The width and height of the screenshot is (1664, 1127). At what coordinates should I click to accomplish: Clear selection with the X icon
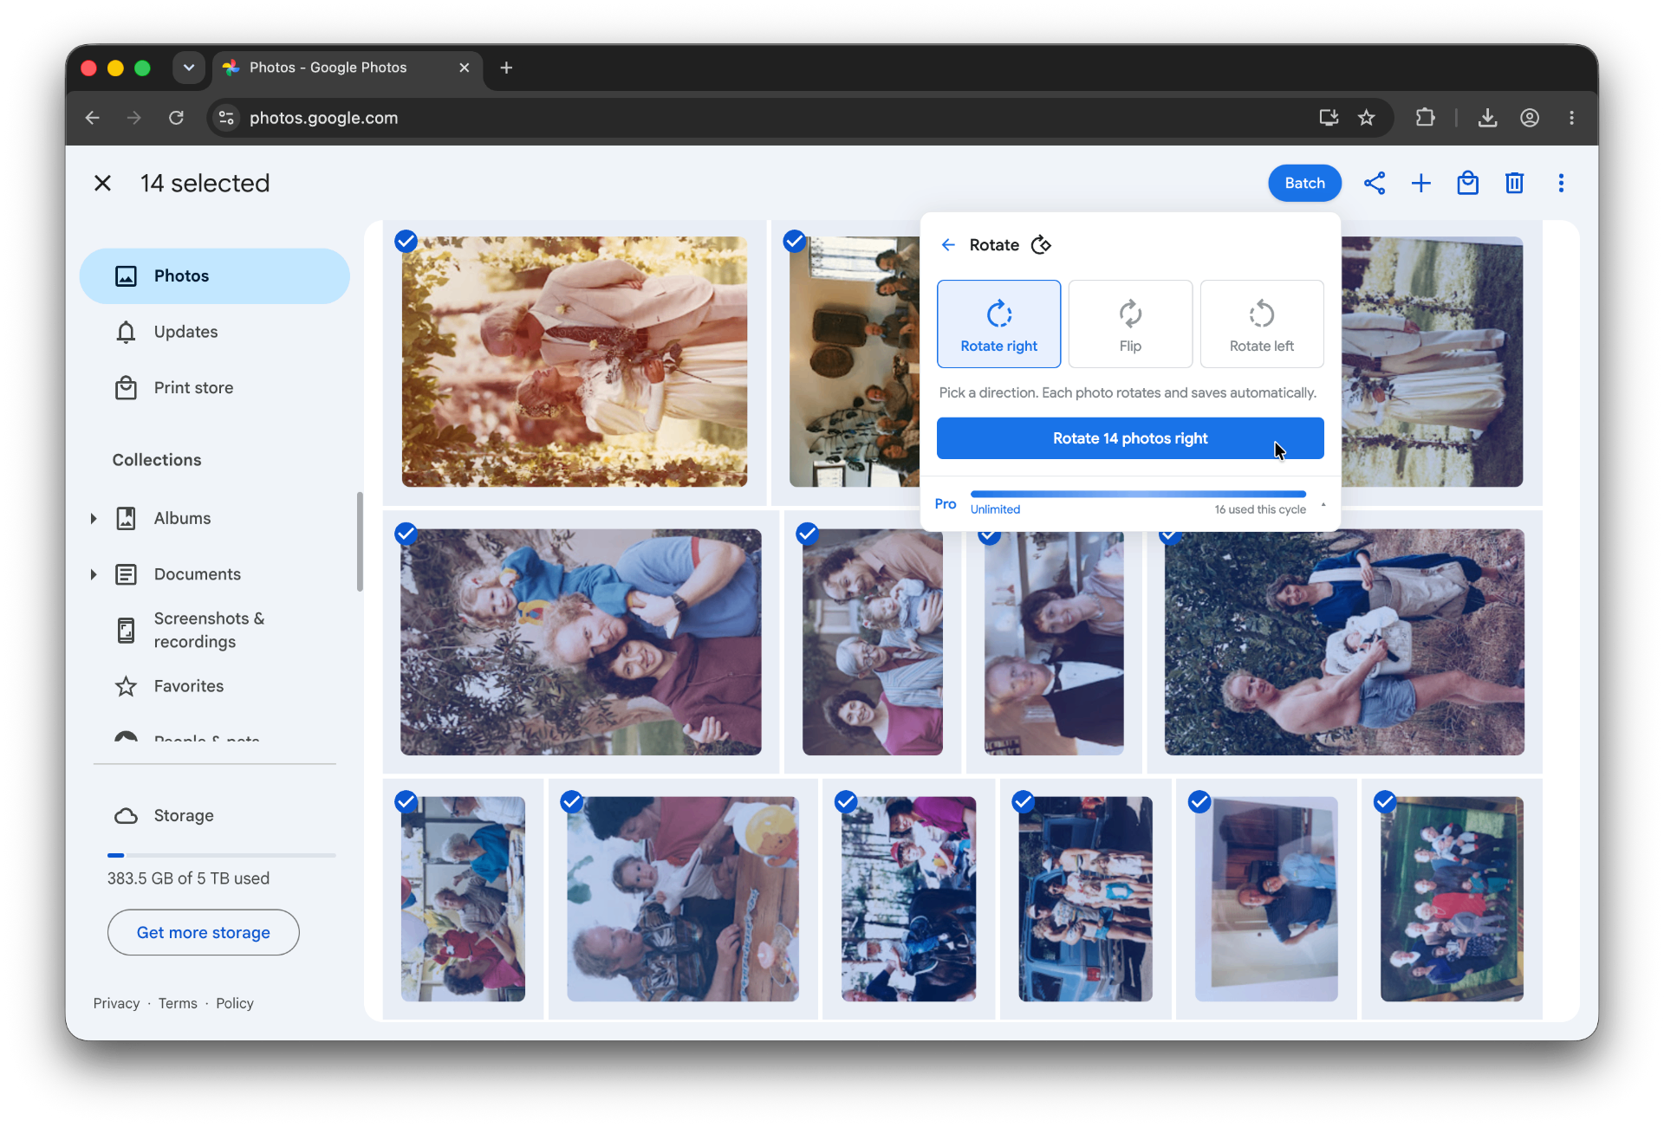(102, 183)
